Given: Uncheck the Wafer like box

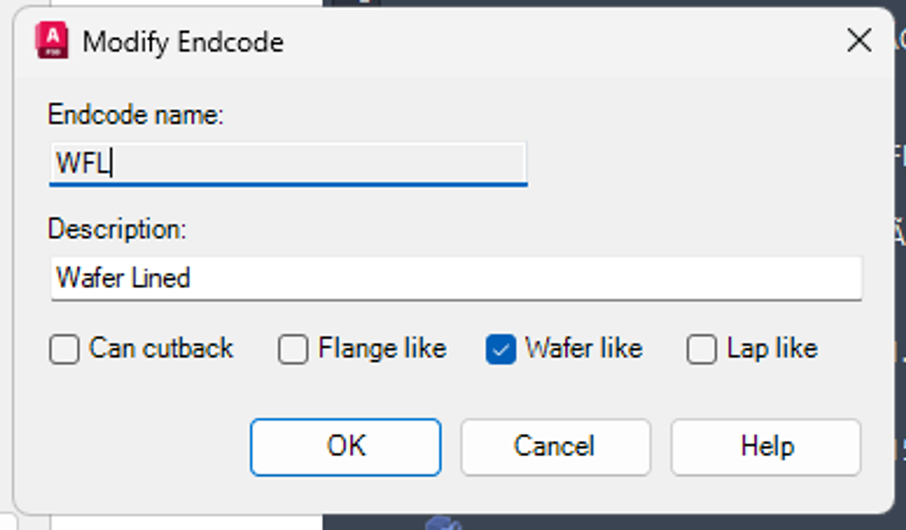Looking at the screenshot, I should click(500, 348).
